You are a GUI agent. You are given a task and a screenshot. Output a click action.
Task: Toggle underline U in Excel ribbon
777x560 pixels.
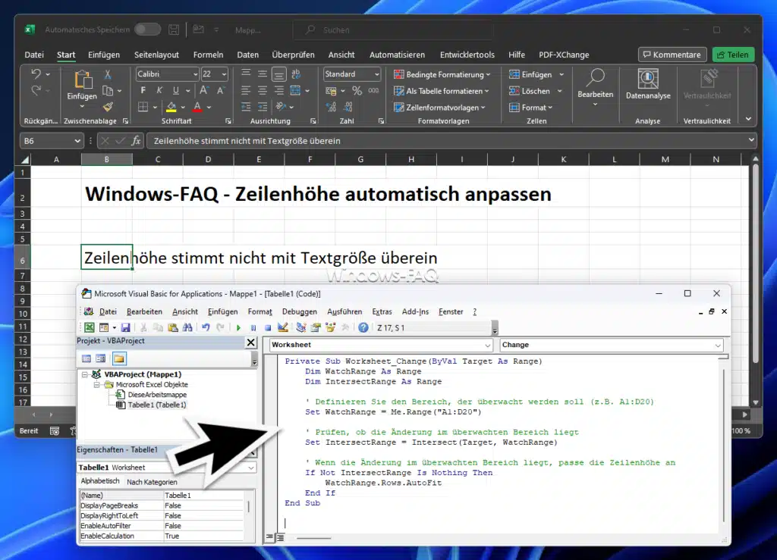[175, 90]
